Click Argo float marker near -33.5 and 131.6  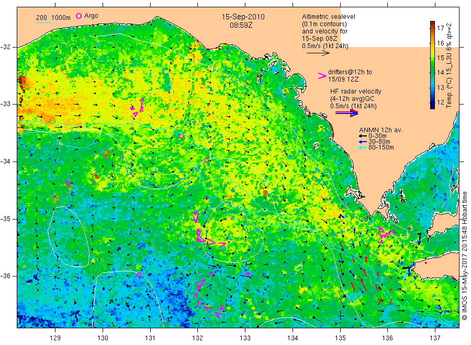pyautogui.click(x=181, y=136)
